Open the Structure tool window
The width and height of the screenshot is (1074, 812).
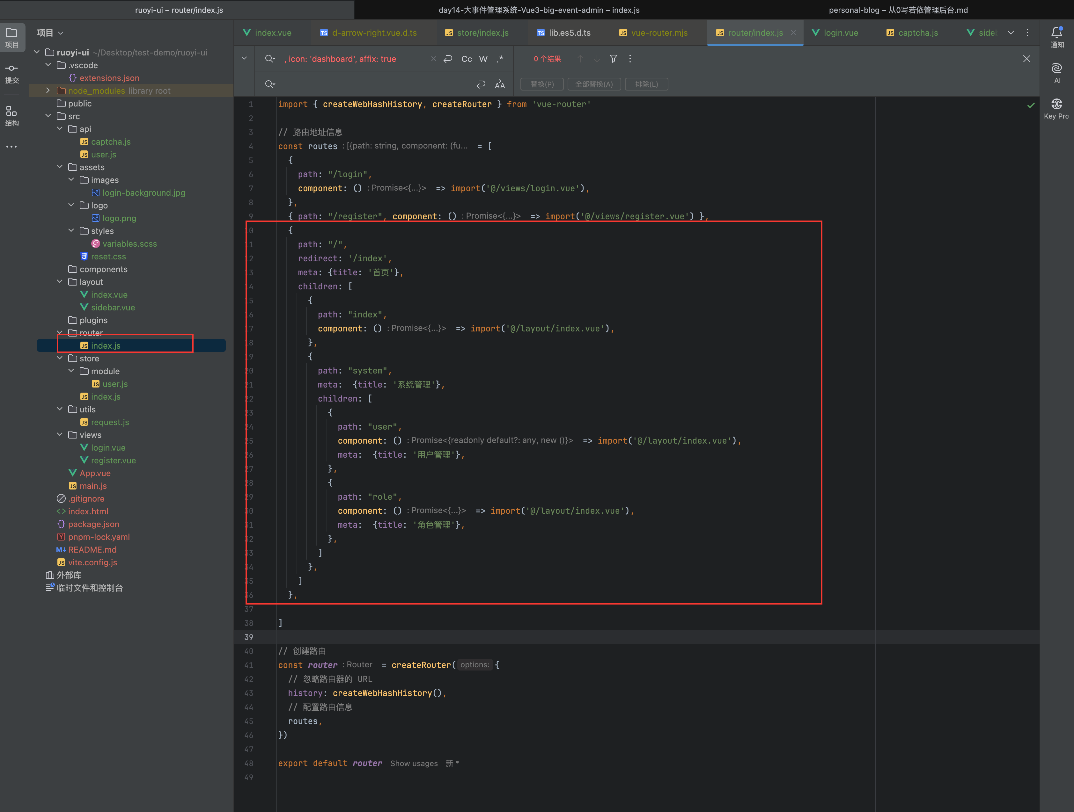coord(12,116)
